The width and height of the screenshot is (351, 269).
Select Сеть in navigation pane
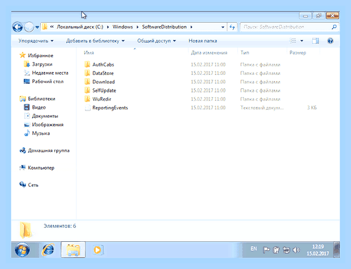tap(33, 185)
